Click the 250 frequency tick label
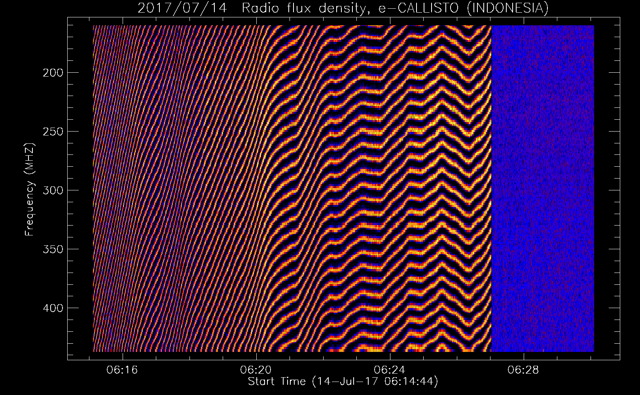This screenshot has width=640, height=395. pyautogui.click(x=53, y=132)
